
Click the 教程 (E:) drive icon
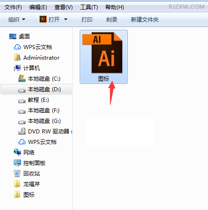(x=22, y=101)
